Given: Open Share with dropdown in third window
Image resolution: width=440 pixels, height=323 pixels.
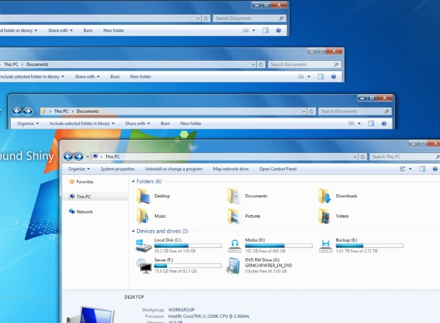Looking at the screenshot, I should point(138,123).
